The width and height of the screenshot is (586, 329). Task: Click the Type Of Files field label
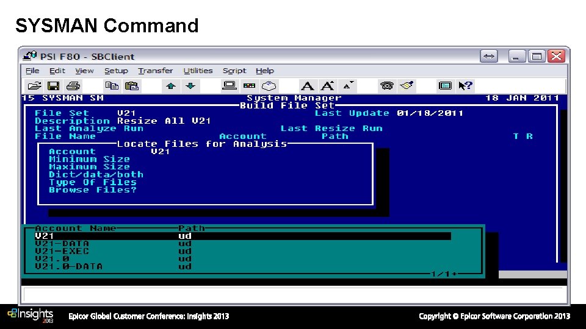click(x=93, y=182)
